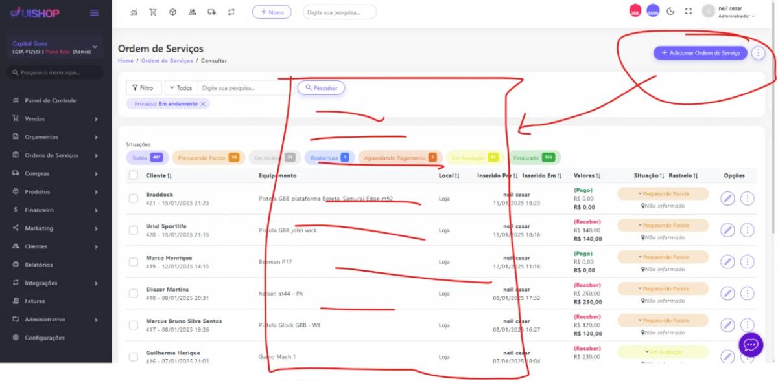The height and width of the screenshot is (381, 778).
Task: Click 'Adicionar Ordem de Serviço' button
Action: tap(700, 53)
